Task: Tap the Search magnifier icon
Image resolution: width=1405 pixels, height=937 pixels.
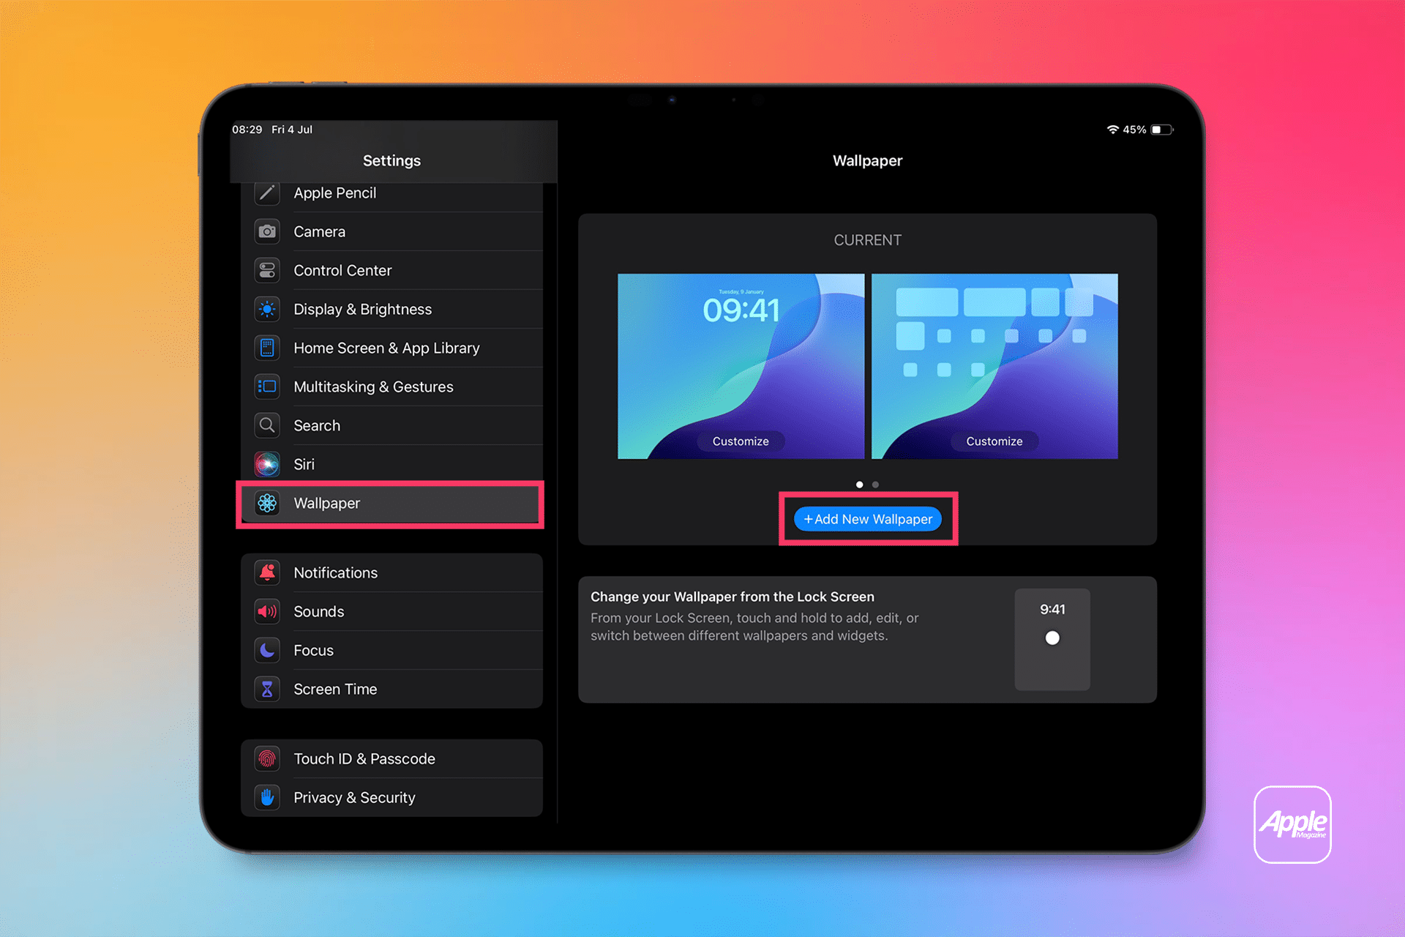Action: 267,425
